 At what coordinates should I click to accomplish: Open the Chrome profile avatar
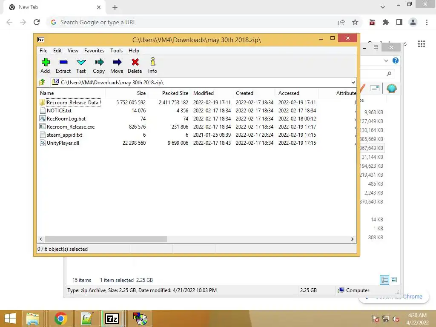click(413, 22)
